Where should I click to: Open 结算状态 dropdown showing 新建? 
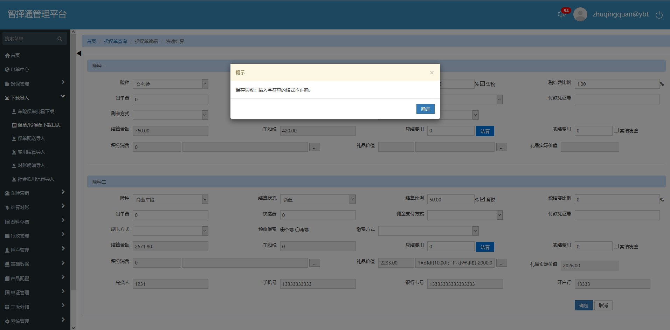(318, 200)
